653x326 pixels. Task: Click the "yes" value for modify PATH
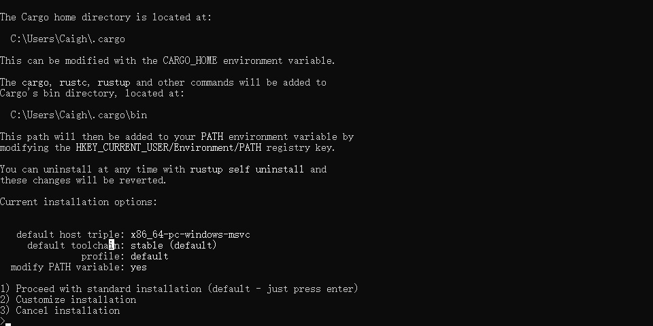click(139, 267)
